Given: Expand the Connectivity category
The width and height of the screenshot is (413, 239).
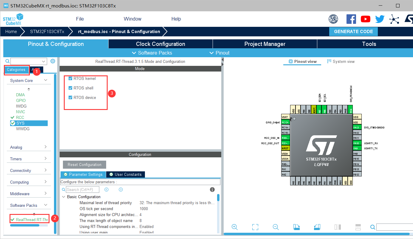Looking at the screenshot, I should coord(46,170).
